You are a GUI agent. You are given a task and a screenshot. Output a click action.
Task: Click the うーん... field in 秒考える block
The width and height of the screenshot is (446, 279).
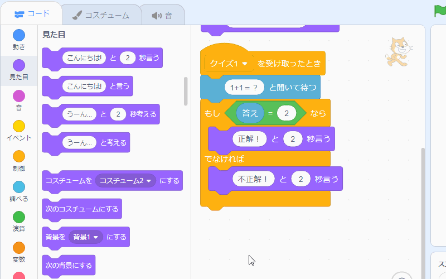click(79, 114)
